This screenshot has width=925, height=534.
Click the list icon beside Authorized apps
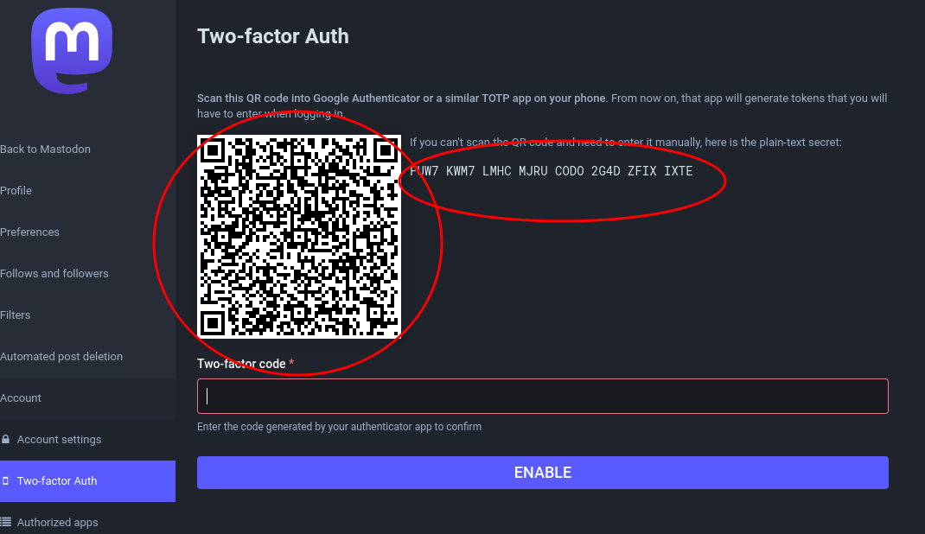coord(5,522)
